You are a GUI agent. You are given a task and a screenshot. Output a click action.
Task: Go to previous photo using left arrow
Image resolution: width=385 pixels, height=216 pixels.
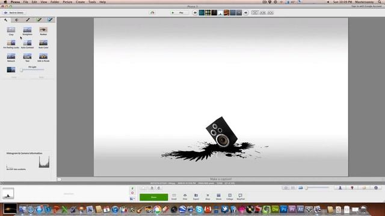point(195,13)
